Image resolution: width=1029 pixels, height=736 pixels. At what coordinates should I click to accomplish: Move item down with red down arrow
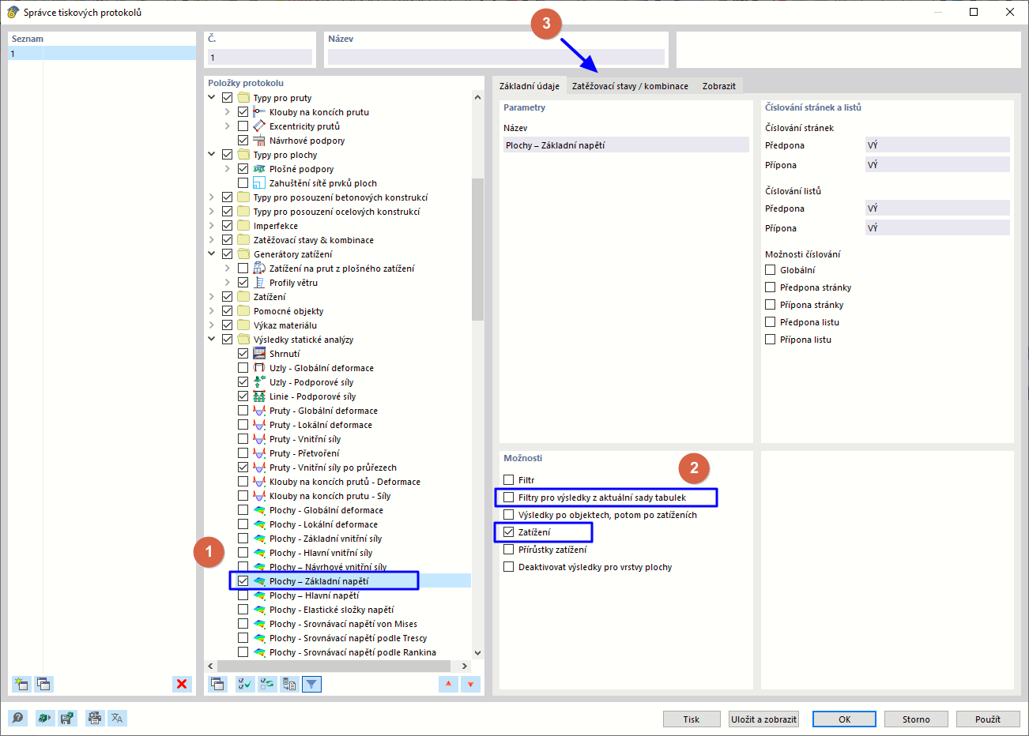[470, 684]
